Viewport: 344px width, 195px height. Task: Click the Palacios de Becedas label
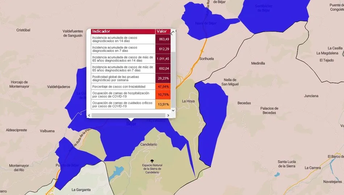(269, 110)
